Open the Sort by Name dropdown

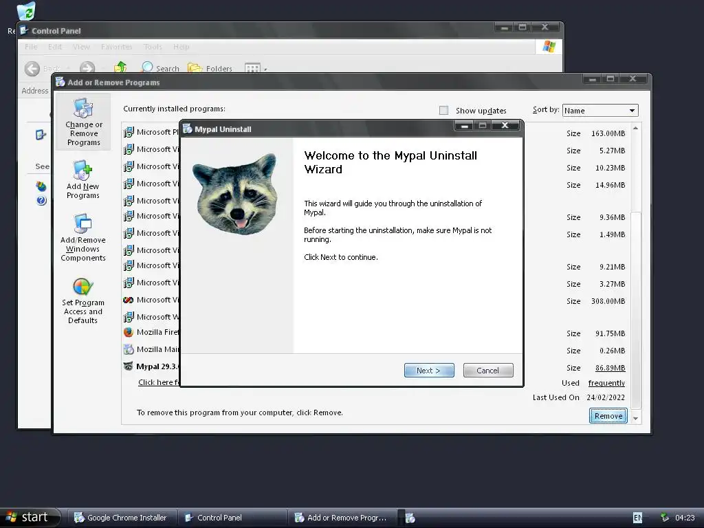[599, 111]
